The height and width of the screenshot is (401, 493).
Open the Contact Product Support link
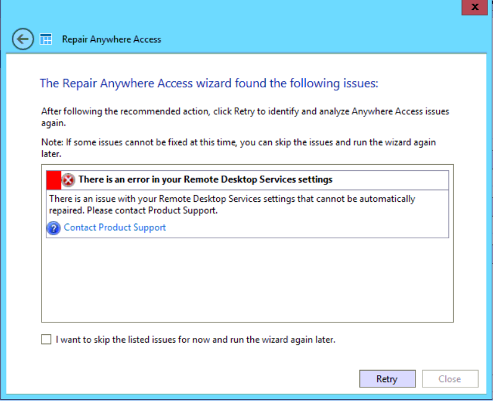(x=115, y=227)
